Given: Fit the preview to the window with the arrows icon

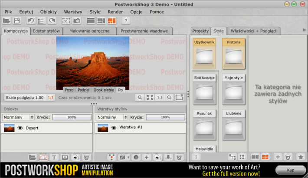Looking at the screenshot, I should click(x=150, y=97).
